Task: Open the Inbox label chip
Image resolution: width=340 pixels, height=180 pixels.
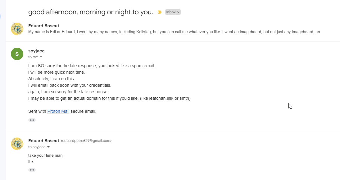Action: [171, 12]
